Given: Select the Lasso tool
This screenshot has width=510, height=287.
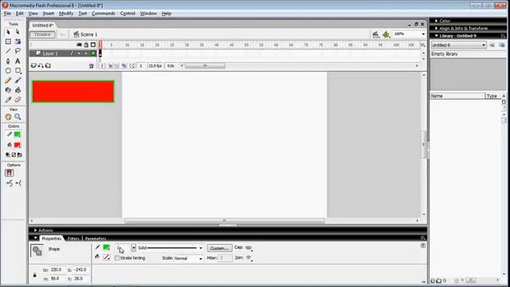Looking at the screenshot, I should (18, 51).
